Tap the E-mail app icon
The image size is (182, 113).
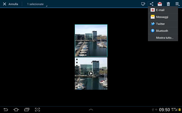tap(153, 10)
